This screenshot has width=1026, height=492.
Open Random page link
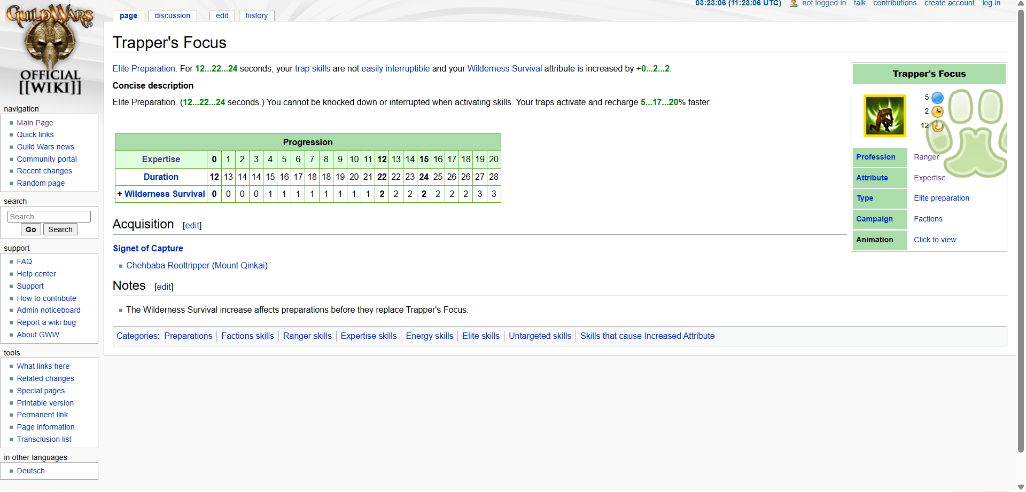(x=41, y=183)
